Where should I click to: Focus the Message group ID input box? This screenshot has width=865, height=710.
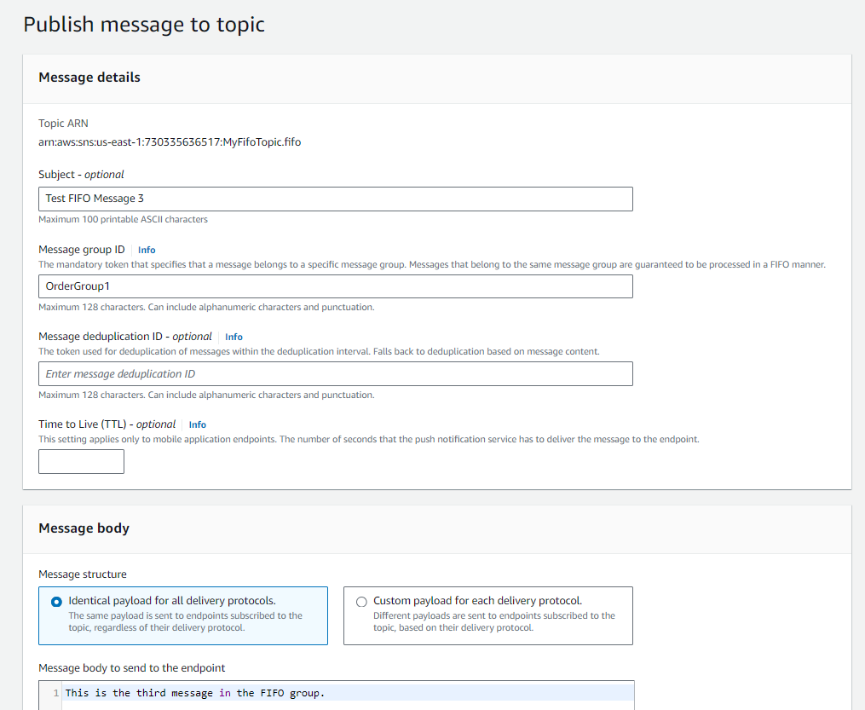click(335, 286)
